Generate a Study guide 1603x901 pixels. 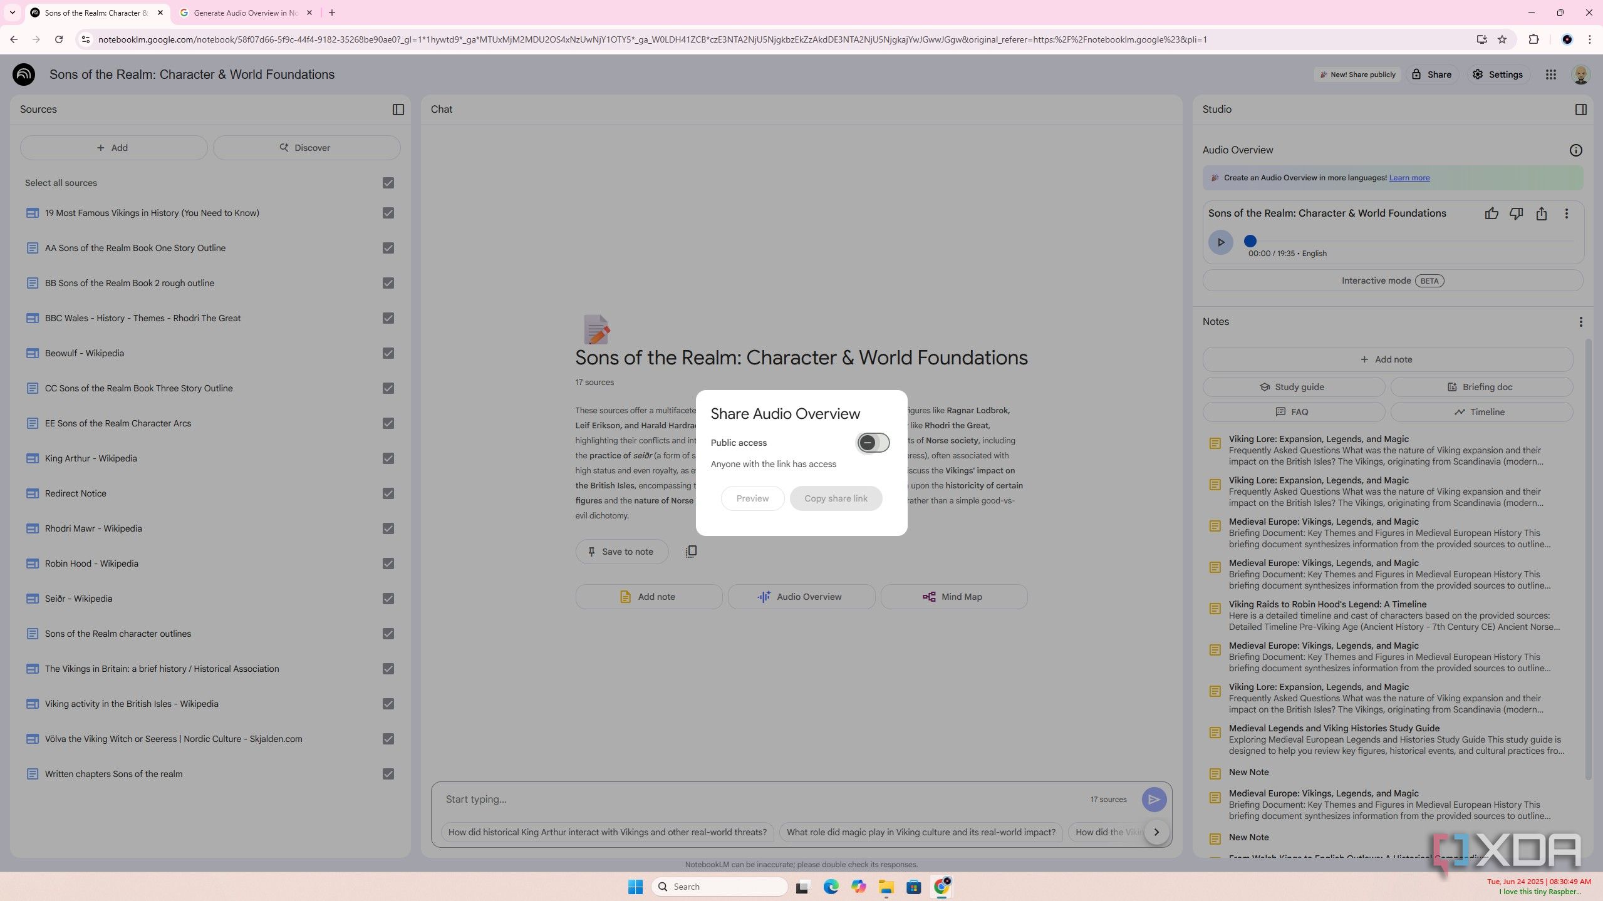[1293, 387]
